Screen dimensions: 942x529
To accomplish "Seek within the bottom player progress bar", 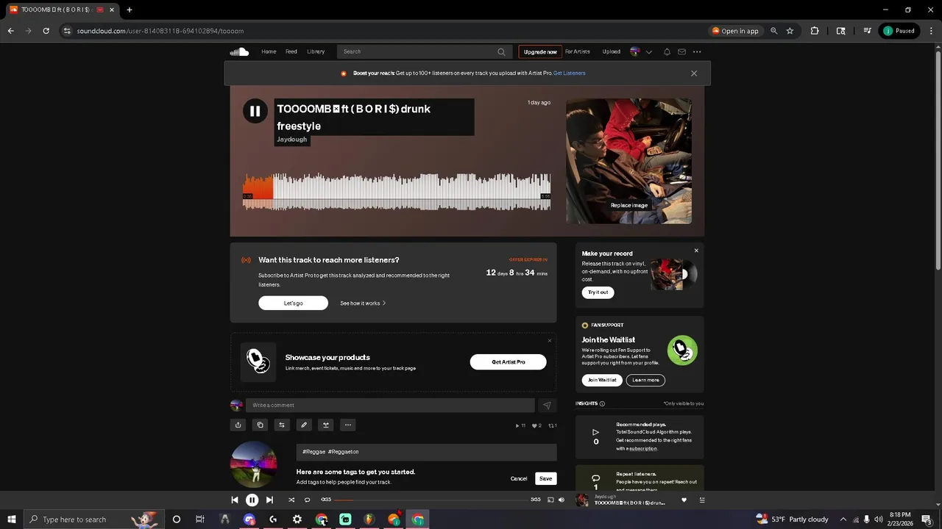I will (431, 500).
